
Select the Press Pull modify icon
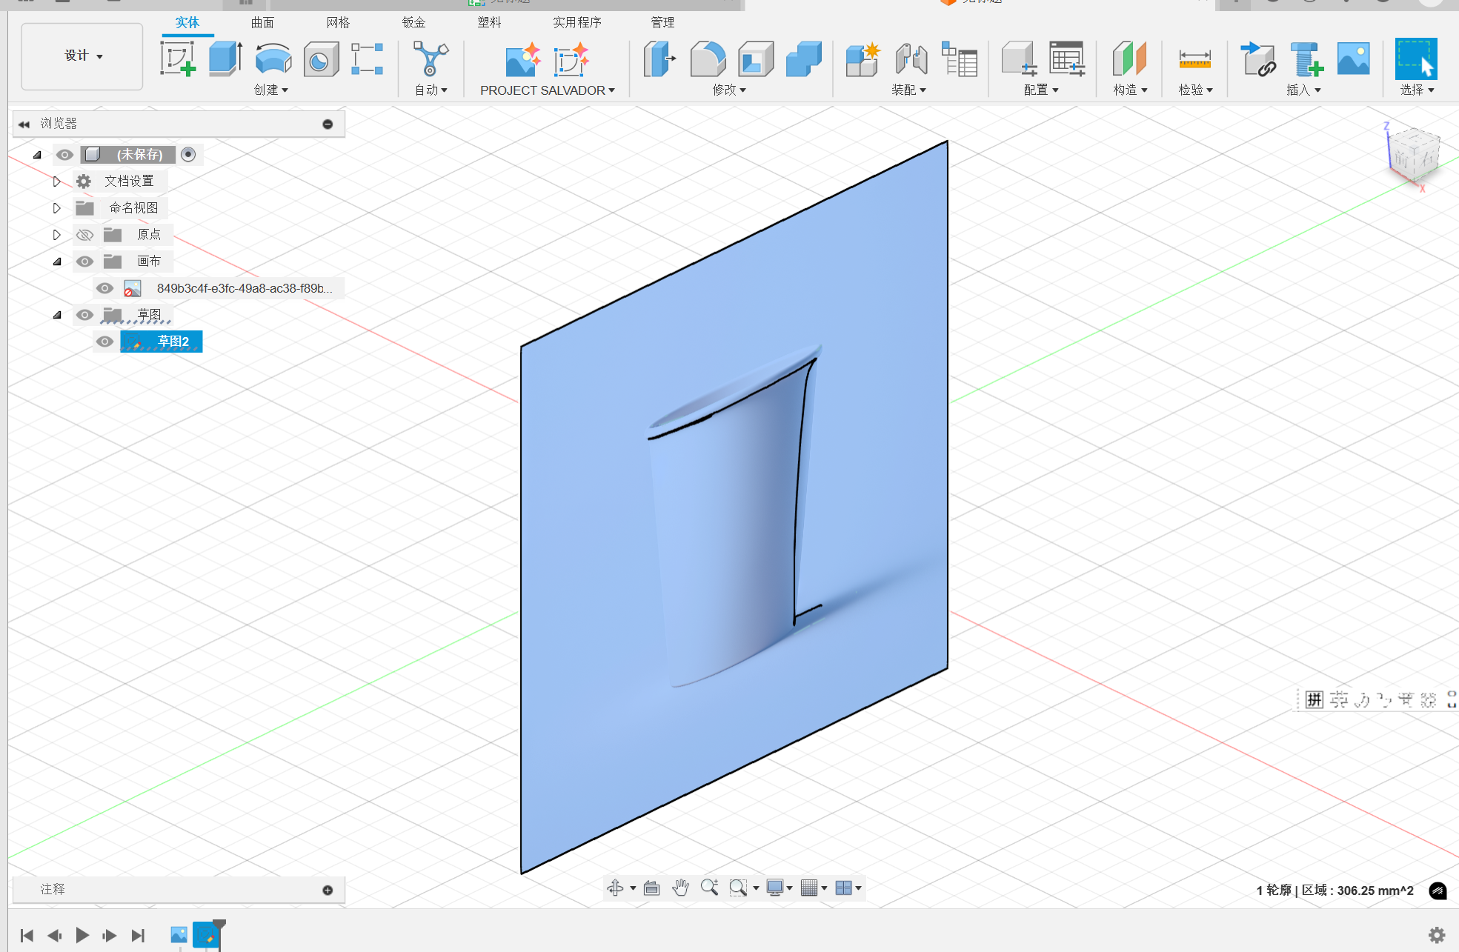click(x=659, y=59)
